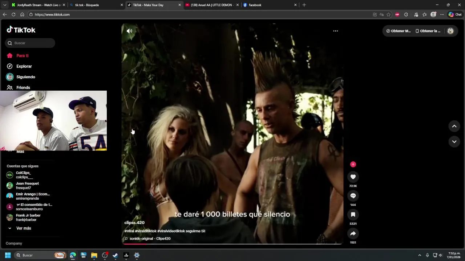
Task: Click 'Obtener M...' coins button
Action: point(399,31)
